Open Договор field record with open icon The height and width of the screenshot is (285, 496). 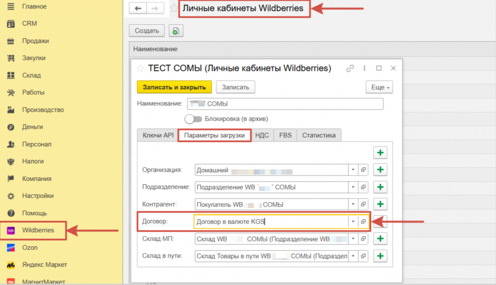coord(363,222)
